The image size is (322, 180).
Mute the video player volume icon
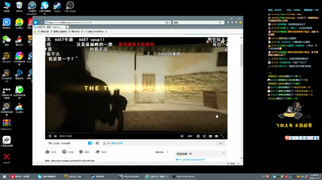pyautogui.click(x=182, y=136)
